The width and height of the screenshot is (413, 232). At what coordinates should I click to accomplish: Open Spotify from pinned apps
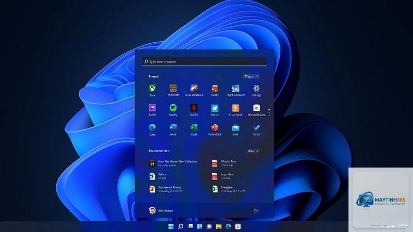click(x=173, y=110)
